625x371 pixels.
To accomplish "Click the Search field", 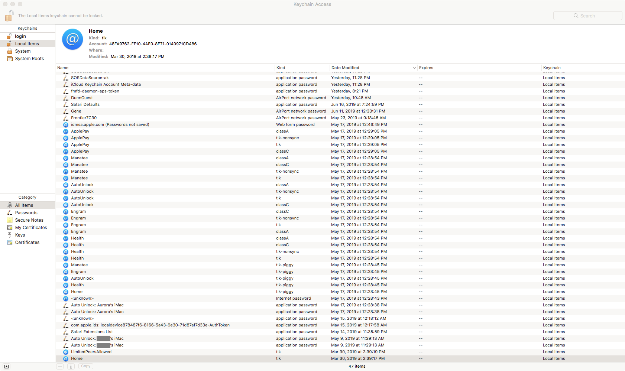I will (587, 16).
